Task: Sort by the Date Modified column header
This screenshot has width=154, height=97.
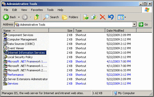Action: tap(121, 31)
